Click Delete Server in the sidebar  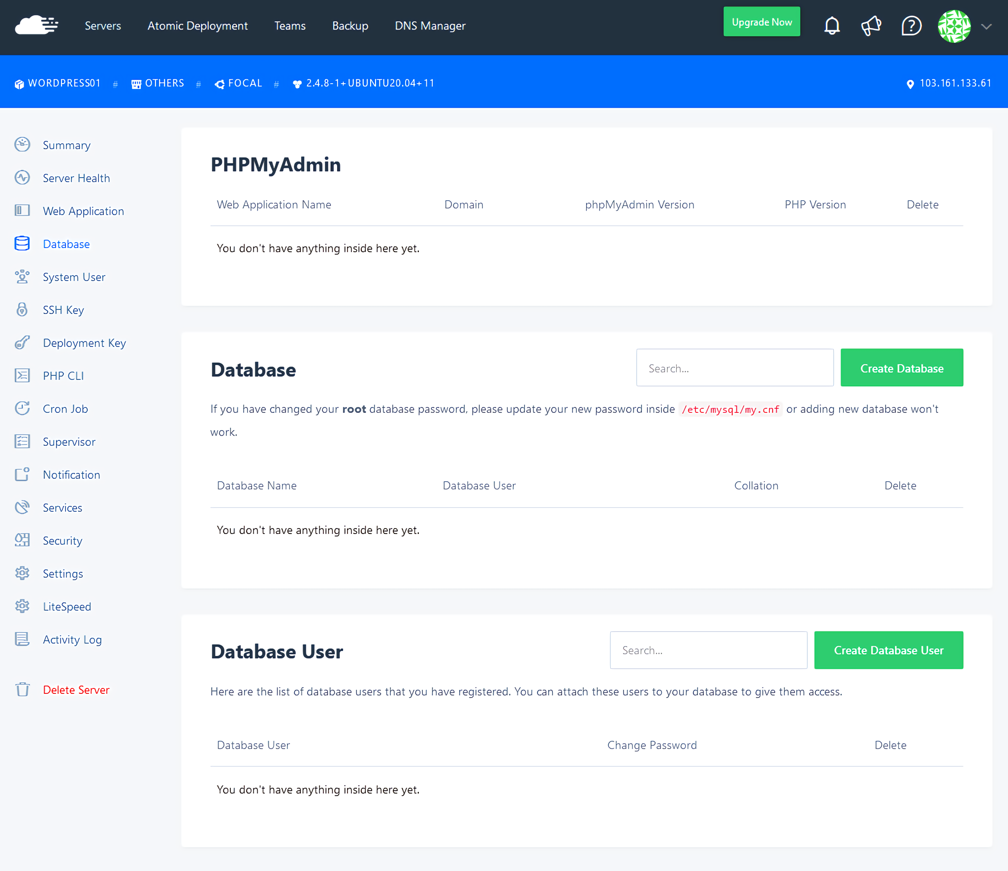(x=76, y=689)
